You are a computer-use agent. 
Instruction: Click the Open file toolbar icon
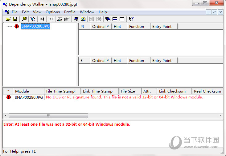tap(8, 19)
